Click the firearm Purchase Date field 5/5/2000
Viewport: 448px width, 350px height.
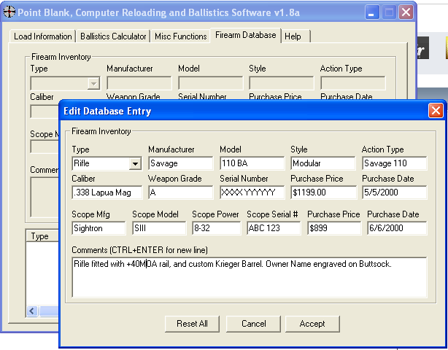(395, 192)
